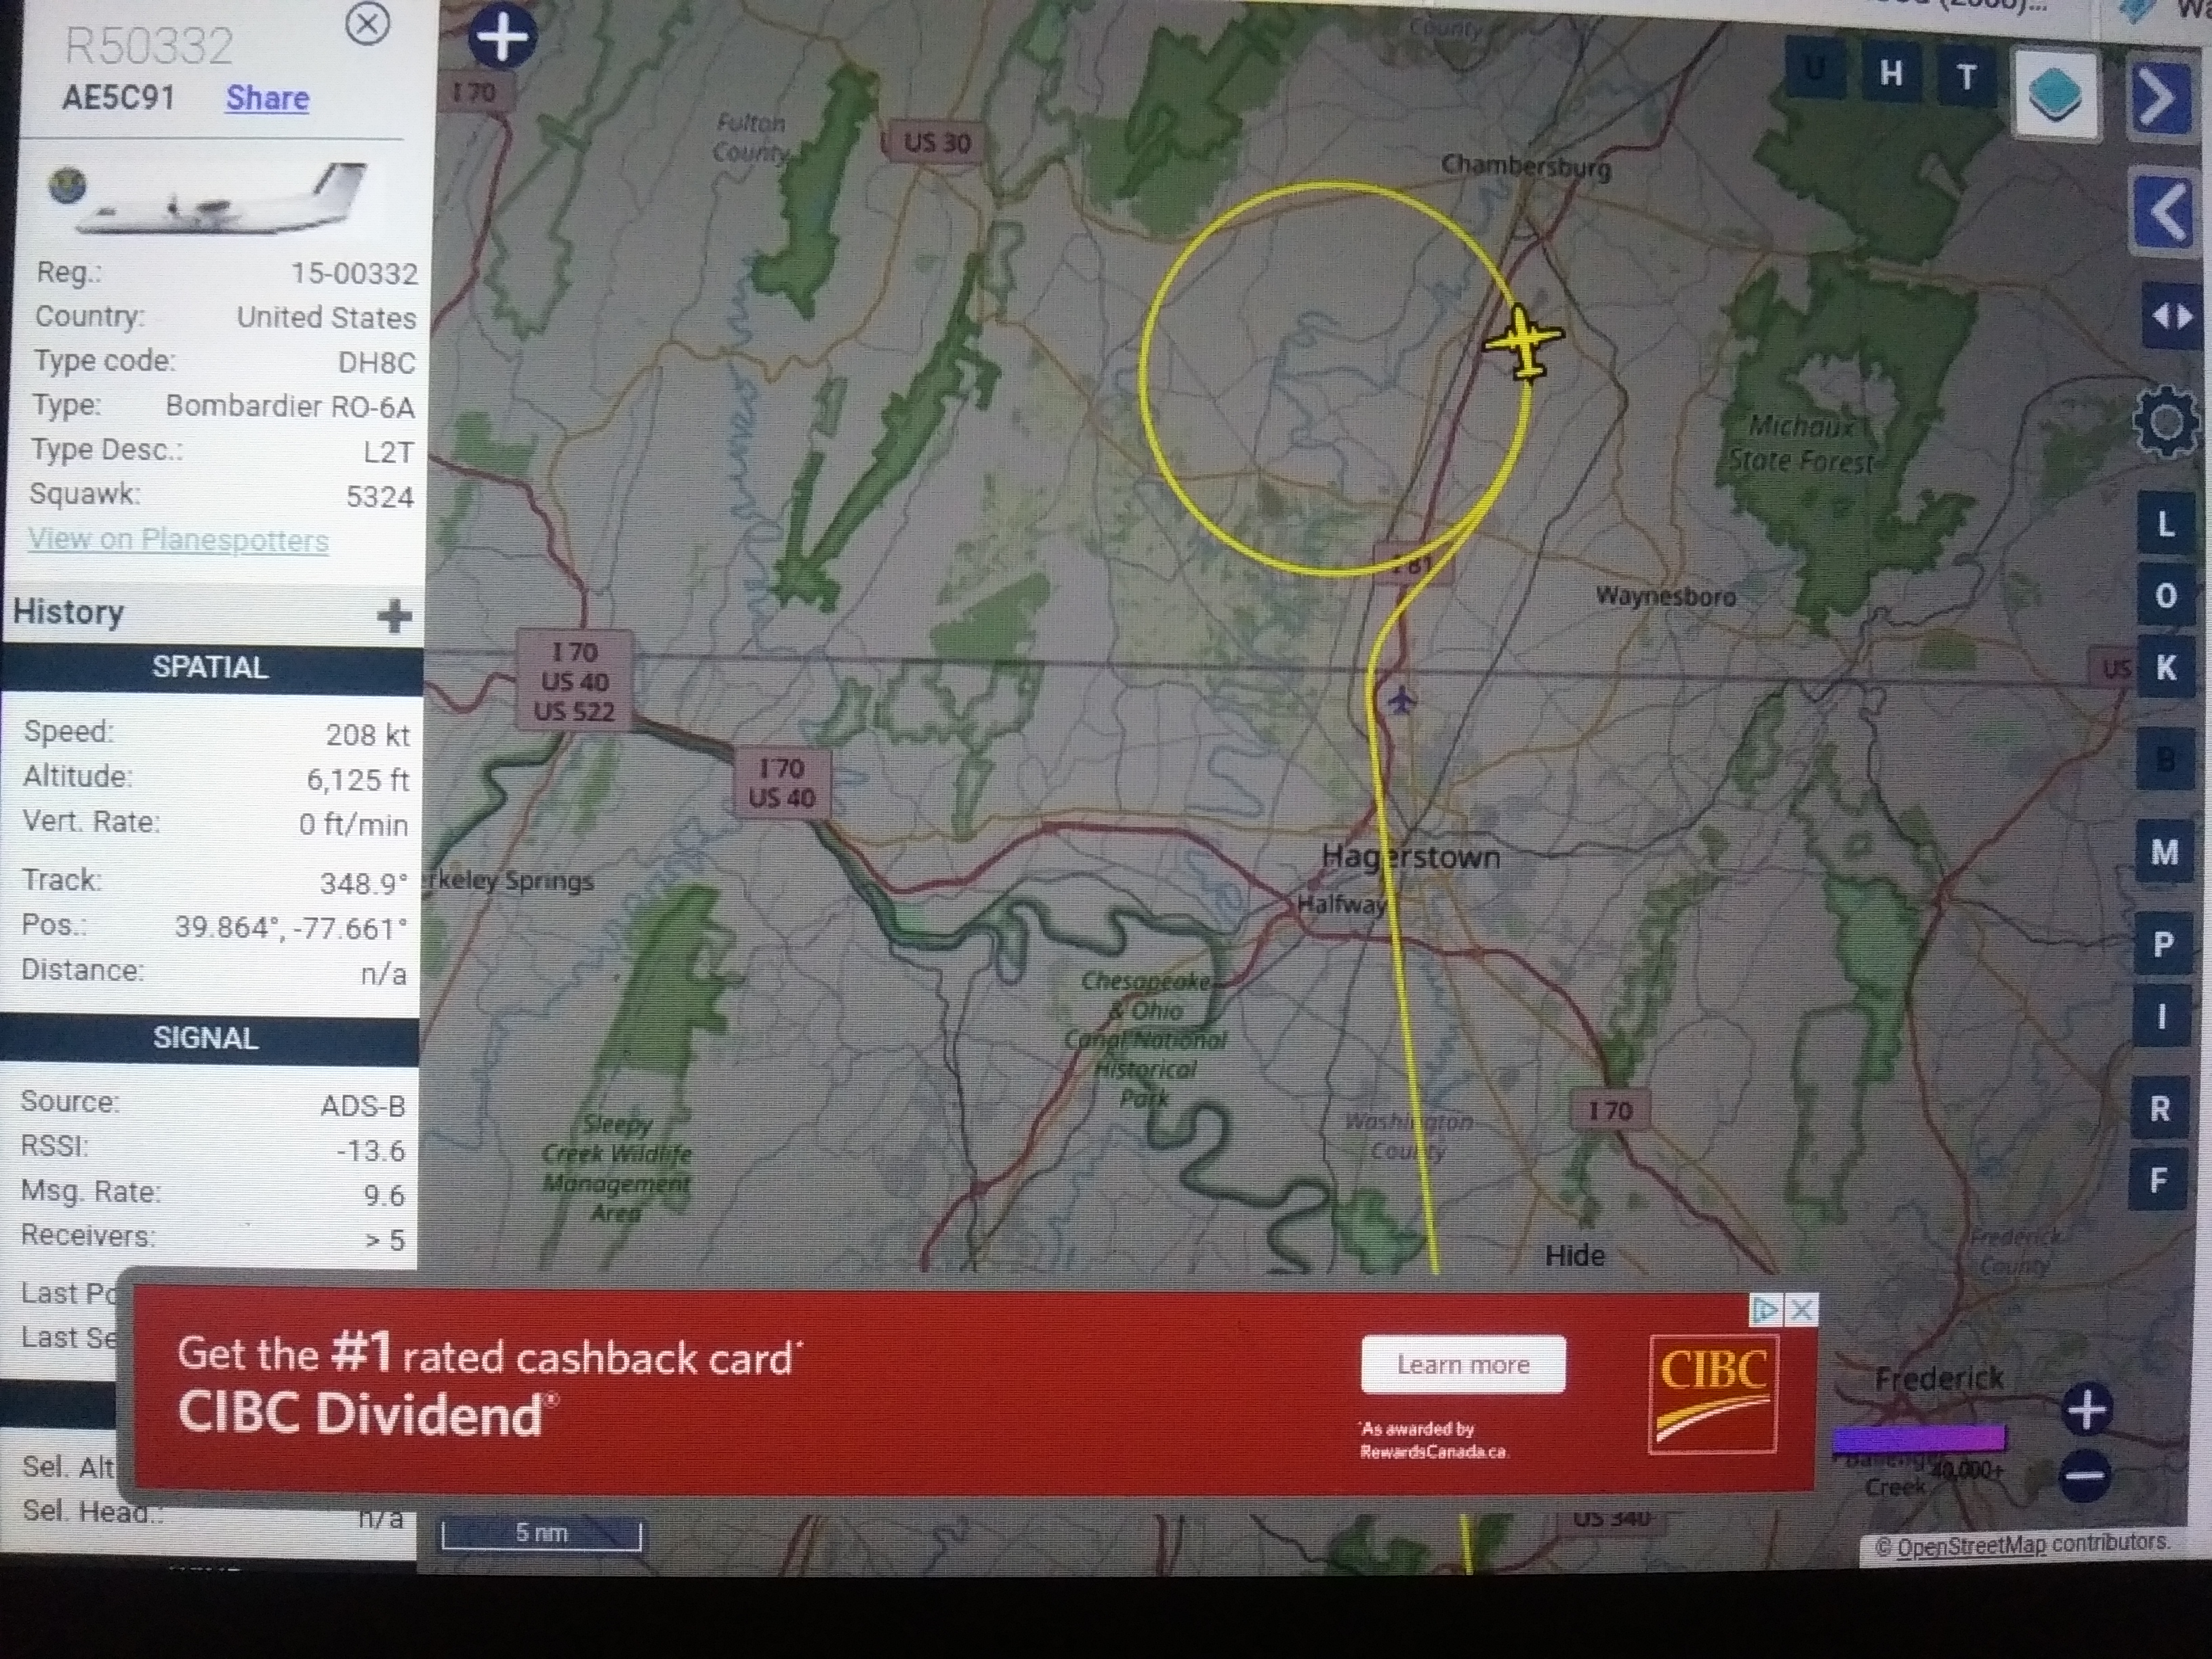Click the left chevron arrow button

(2163, 211)
